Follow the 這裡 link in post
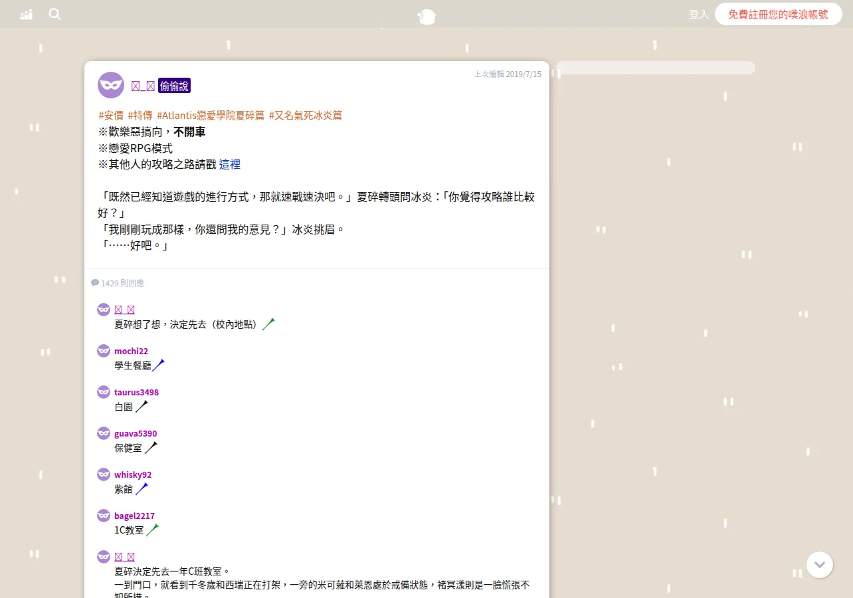This screenshot has height=598, width=853. click(x=230, y=164)
